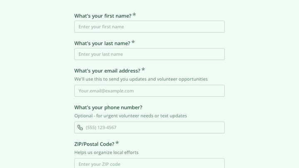Image resolution: width=299 pixels, height=168 pixels.
Task: Click the word "Optional" under phone number
Action: pyautogui.click(x=83, y=116)
